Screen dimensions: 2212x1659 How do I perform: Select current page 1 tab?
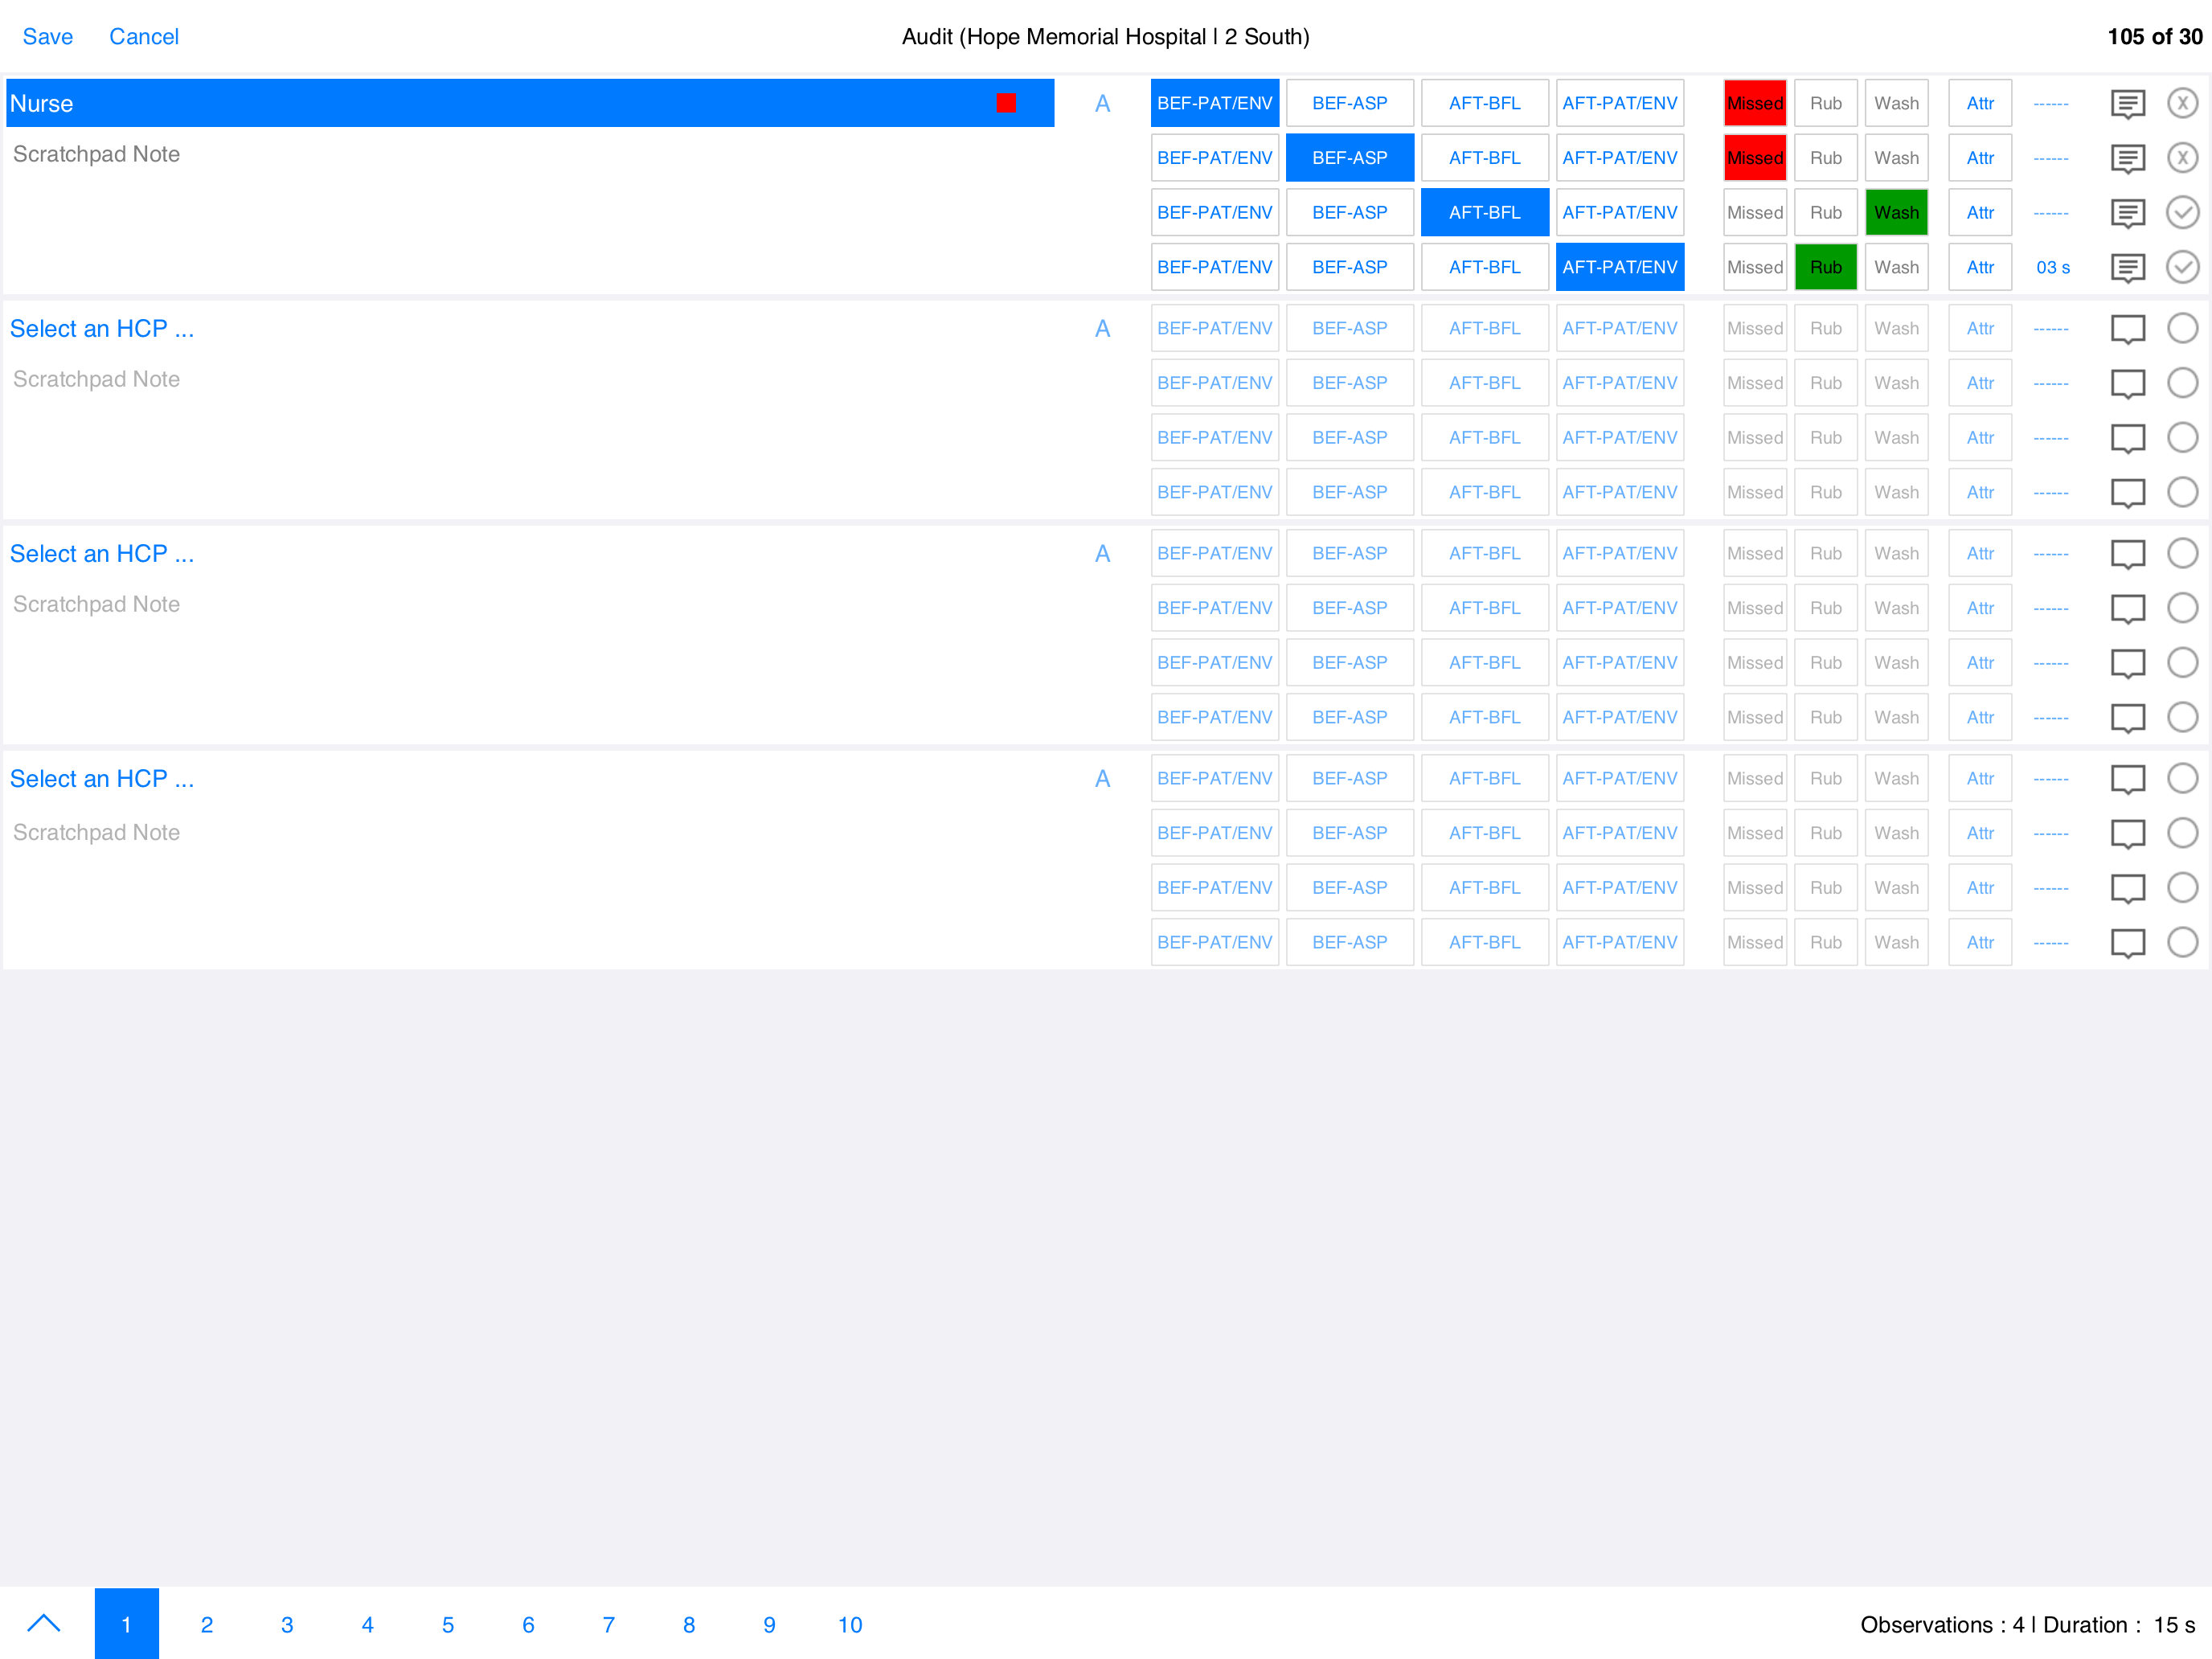pyautogui.click(x=127, y=1624)
